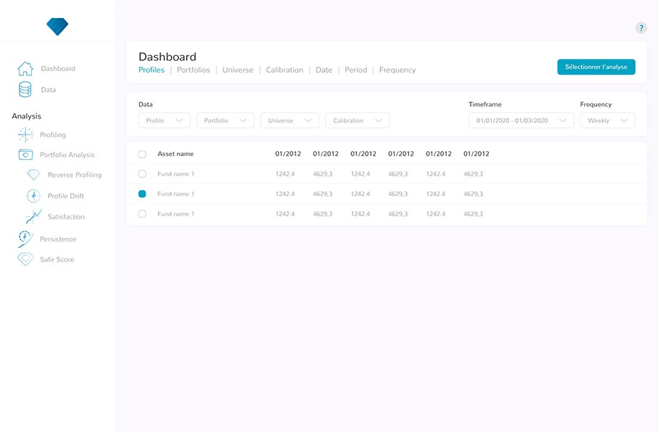The width and height of the screenshot is (659, 432).
Task: Click the Timeframe label
Action: [485, 104]
